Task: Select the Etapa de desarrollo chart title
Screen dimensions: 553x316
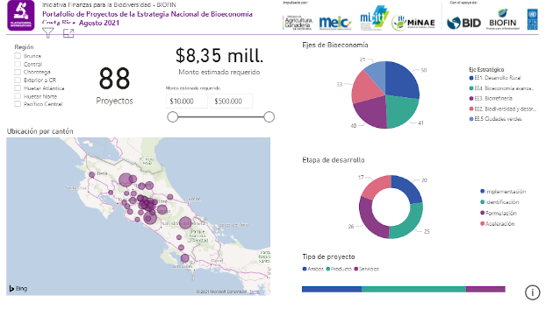Action: click(334, 160)
